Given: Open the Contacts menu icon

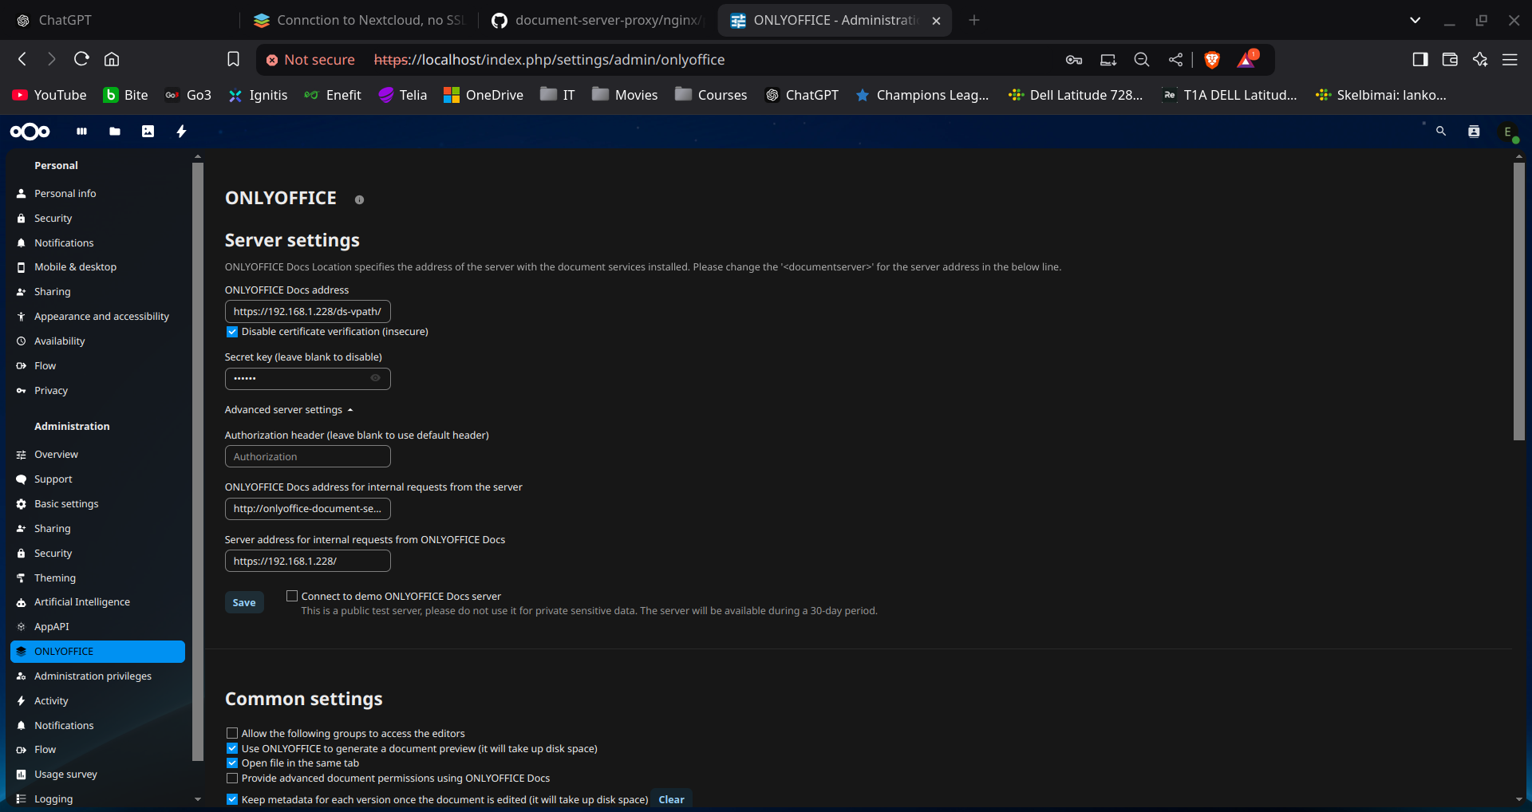Looking at the screenshot, I should coord(1474,132).
